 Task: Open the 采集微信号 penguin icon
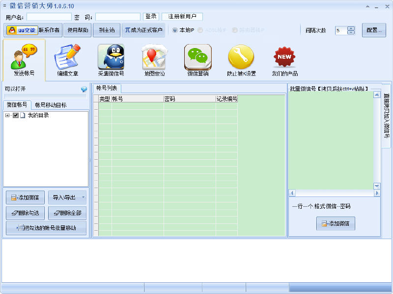pos(111,60)
